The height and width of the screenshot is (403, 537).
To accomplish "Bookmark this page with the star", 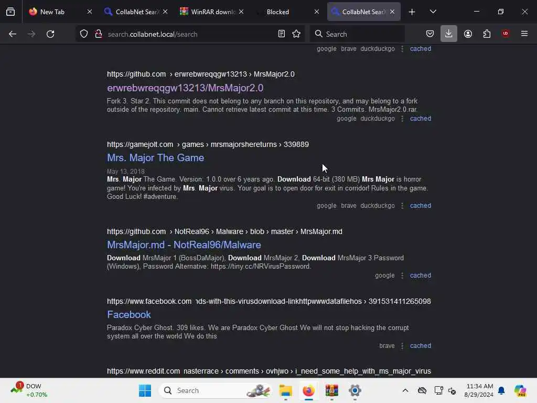I will [297, 34].
